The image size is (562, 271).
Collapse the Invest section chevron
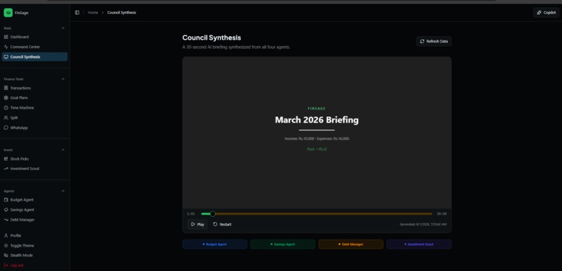point(63,150)
